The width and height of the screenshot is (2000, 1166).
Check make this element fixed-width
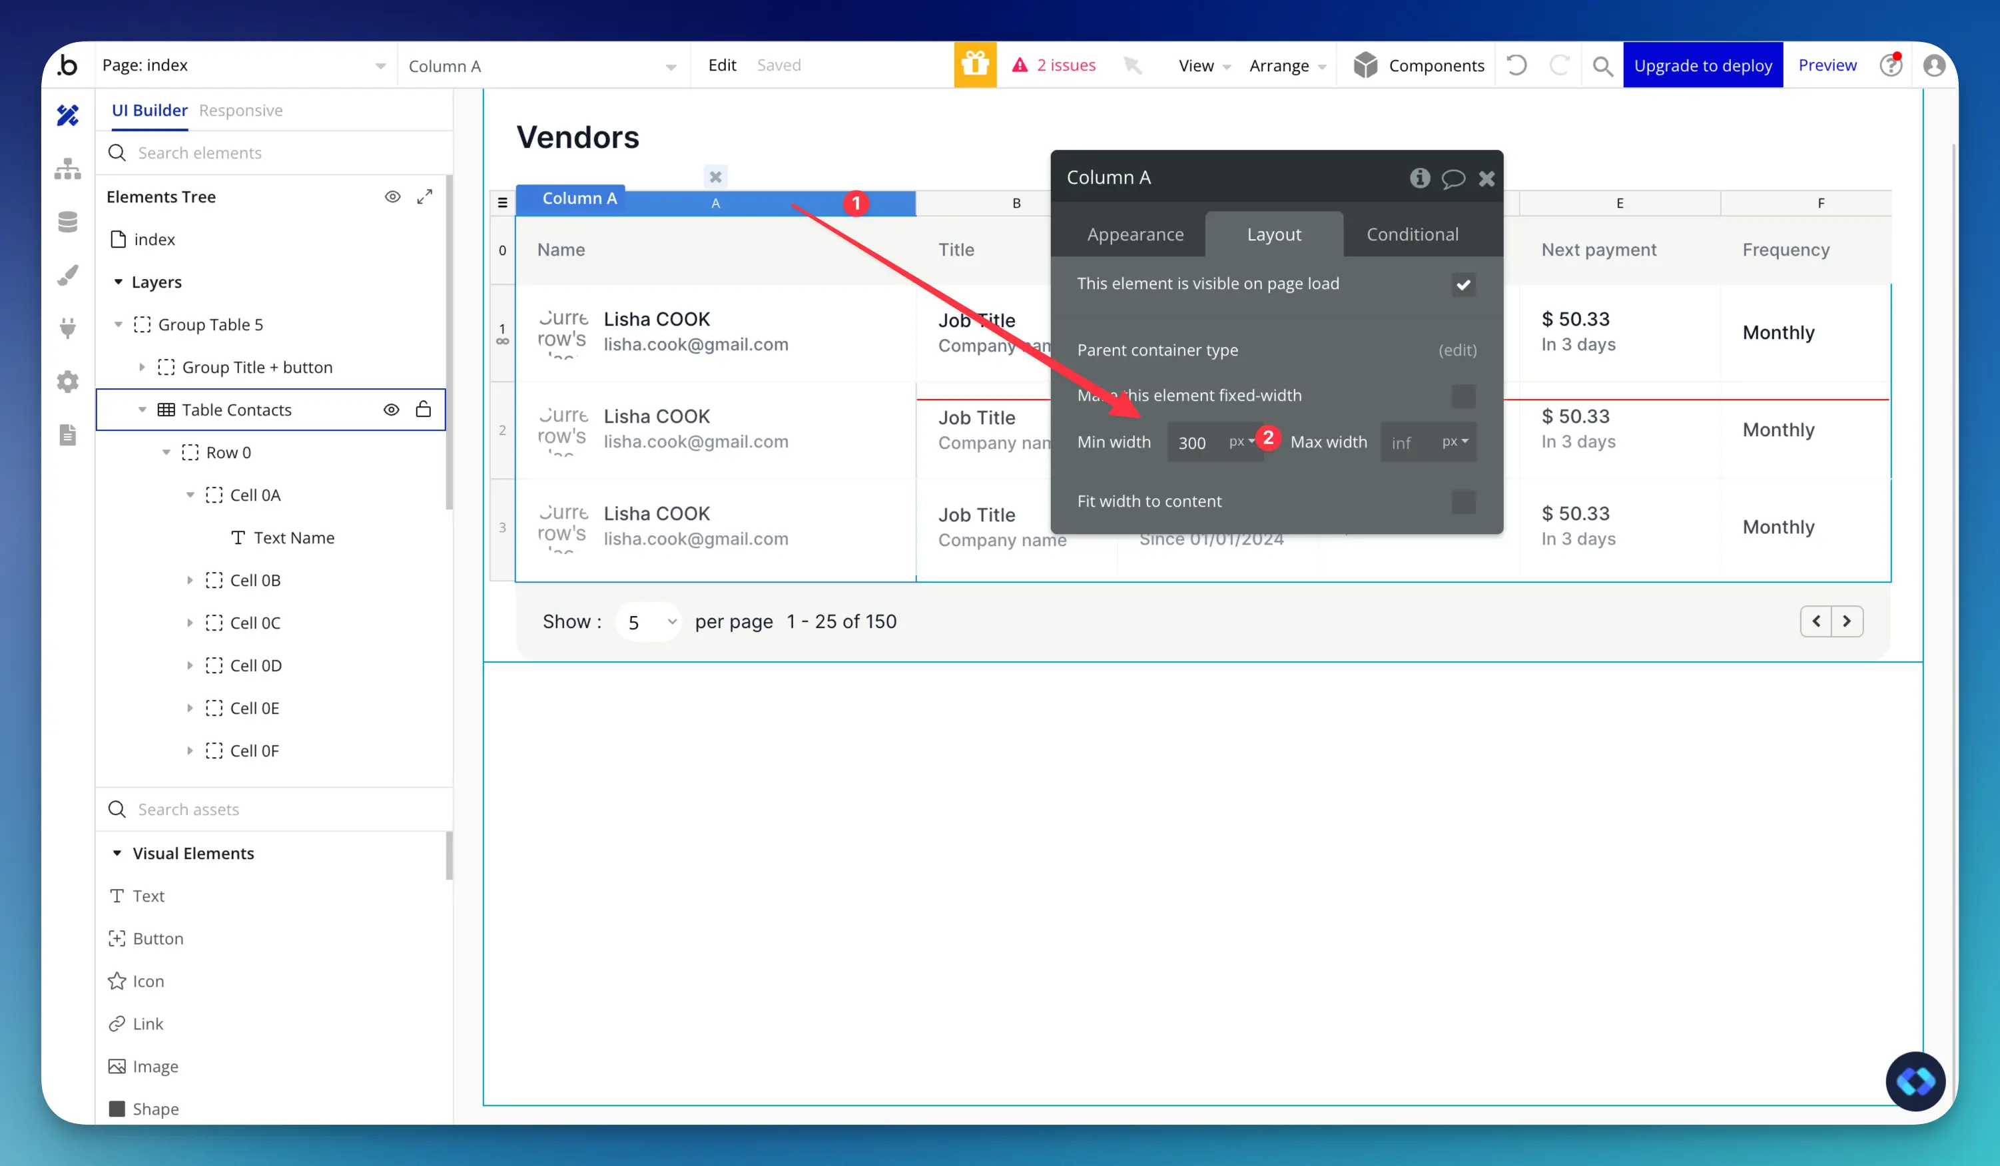(x=1463, y=396)
